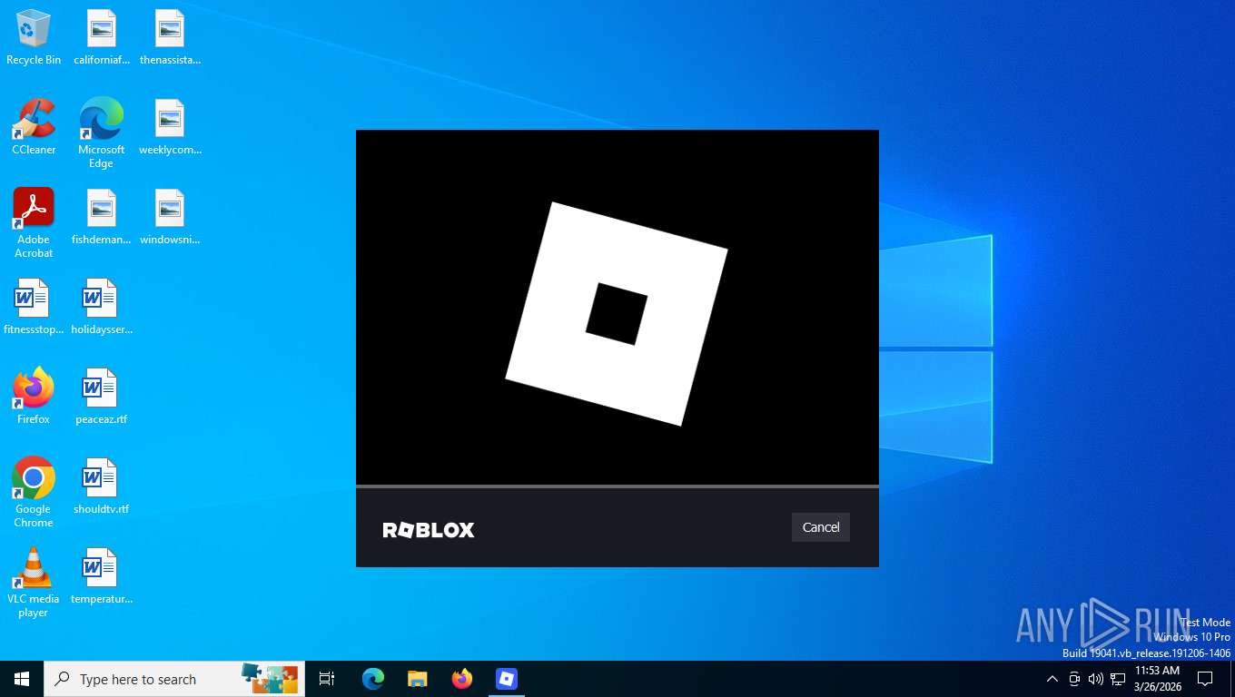Cancel the Roblox installer
The width and height of the screenshot is (1235, 697).
pos(820,527)
